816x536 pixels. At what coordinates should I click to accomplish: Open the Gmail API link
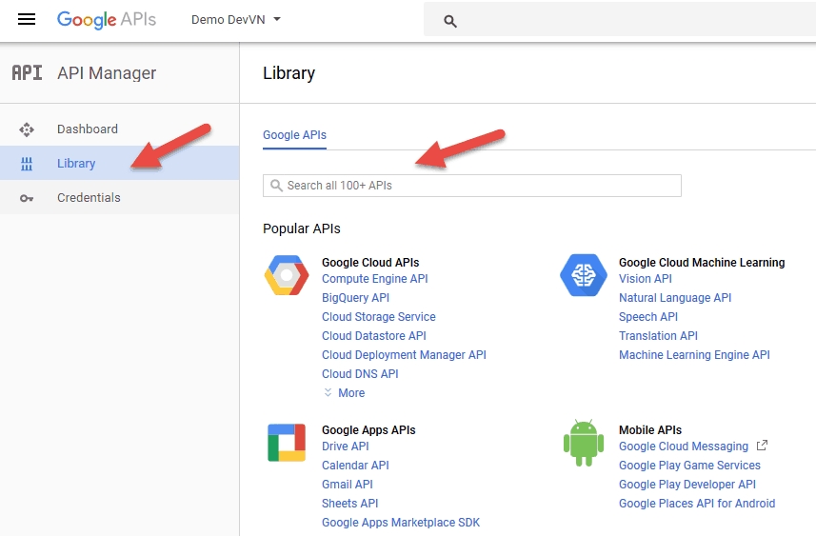[347, 485]
